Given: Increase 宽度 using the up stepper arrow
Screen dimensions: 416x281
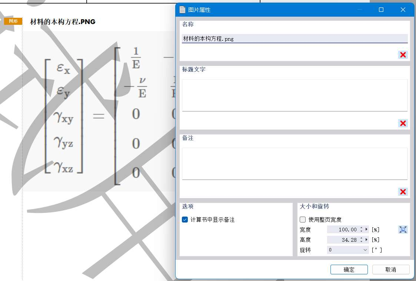Looking at the screenshot, I should (x=362, y=228).
